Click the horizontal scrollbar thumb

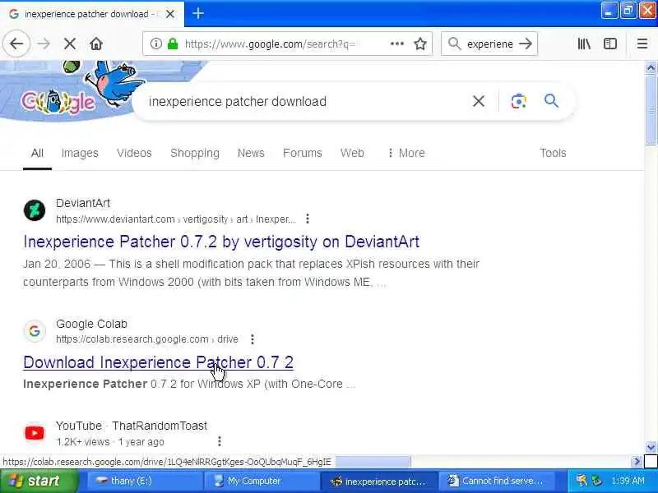373,462
